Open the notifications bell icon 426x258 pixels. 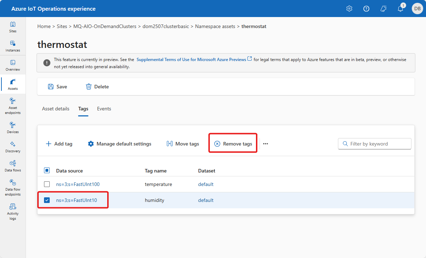(x=400, y=9)
